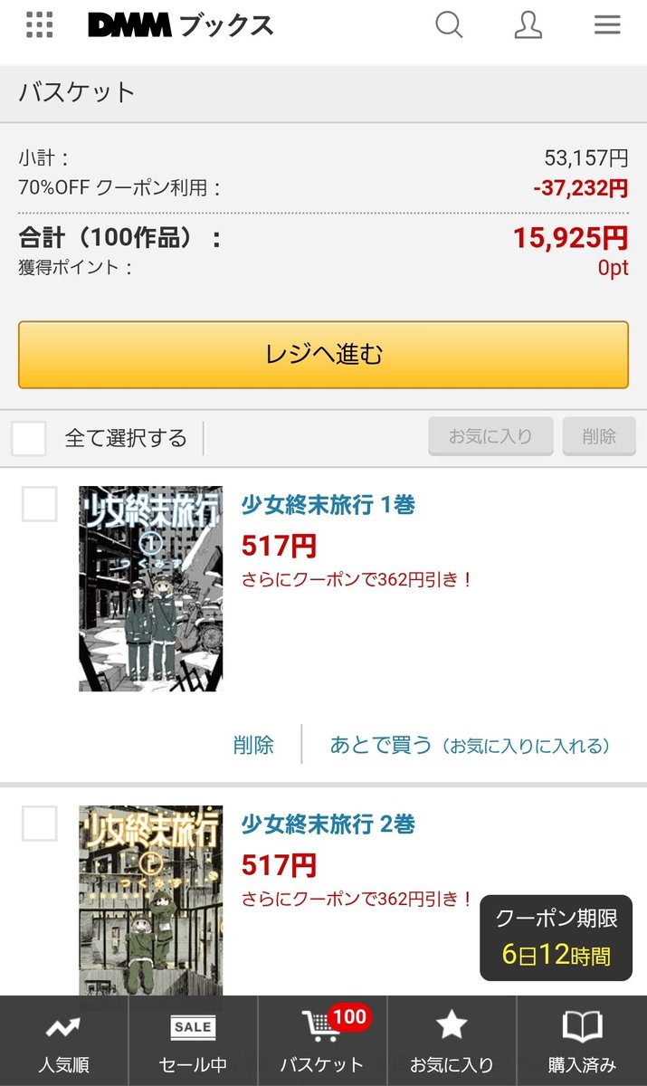
Task: Open the 少女終末旅行 1巻 cover thumbnail
Action: point(150,589)
